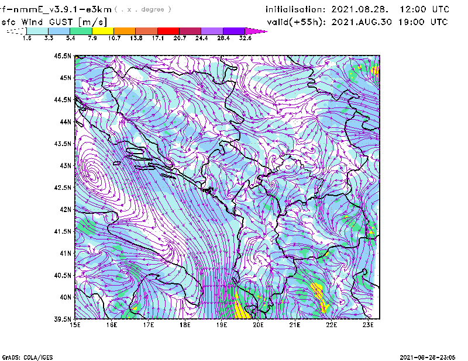Click the model name nmmE_v3.9.1-e3km
The image size is (468, 361).
(x=63, y=9)
